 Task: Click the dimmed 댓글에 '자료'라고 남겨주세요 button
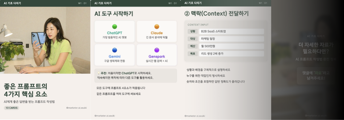316,76
